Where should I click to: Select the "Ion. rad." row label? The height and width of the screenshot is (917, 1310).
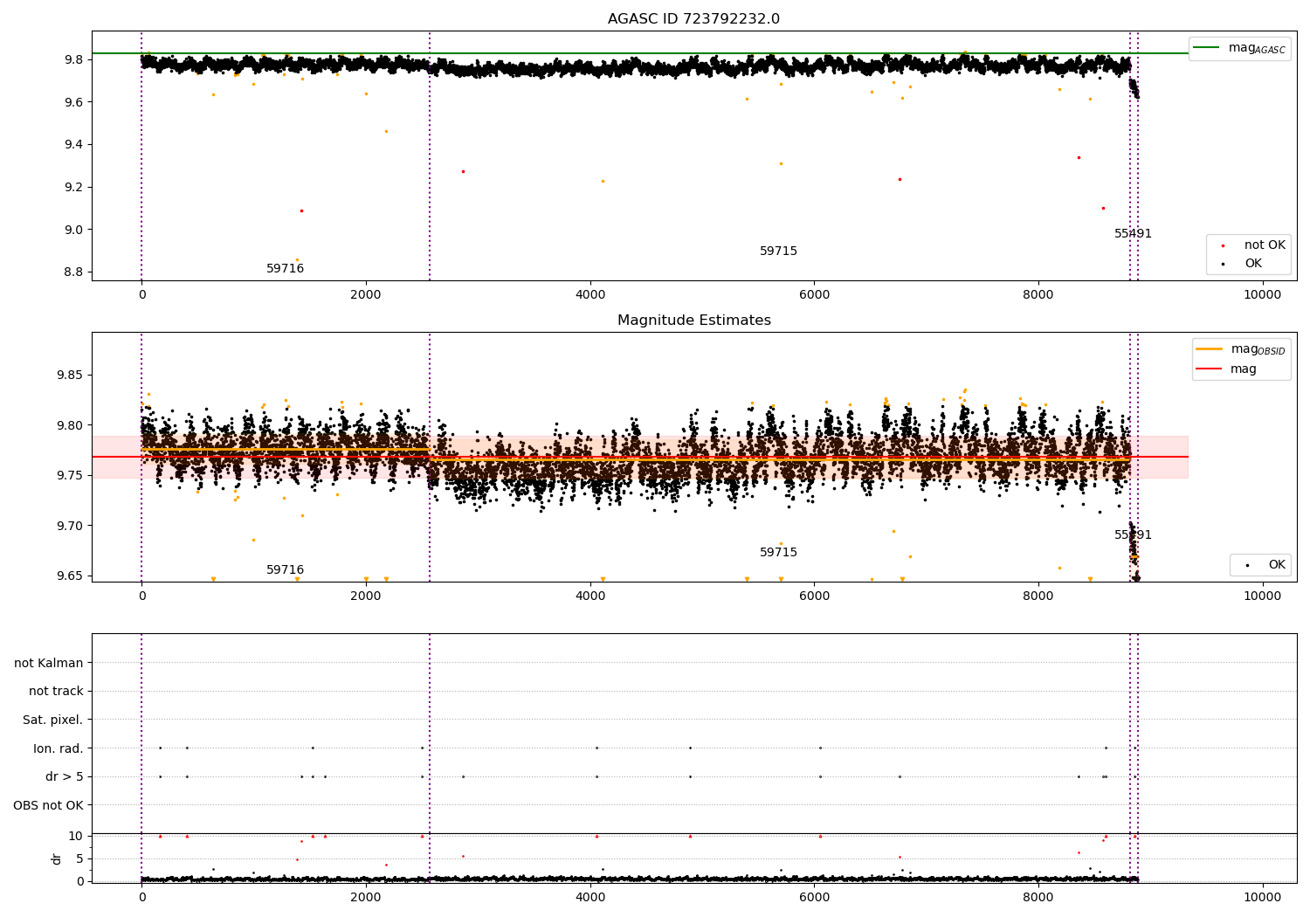(59, 748)
